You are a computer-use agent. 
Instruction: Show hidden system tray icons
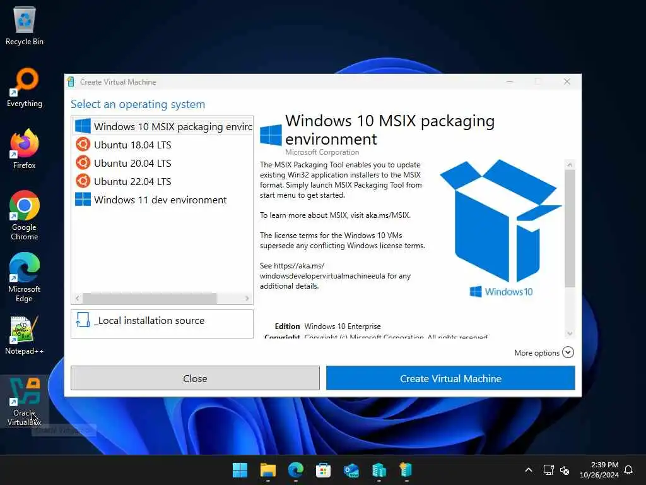[529, 470]
